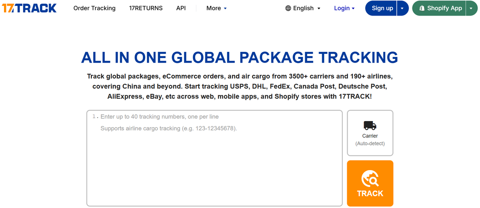
Task: Click the '(Auto-detect)' text
Action: coord(370,143)
